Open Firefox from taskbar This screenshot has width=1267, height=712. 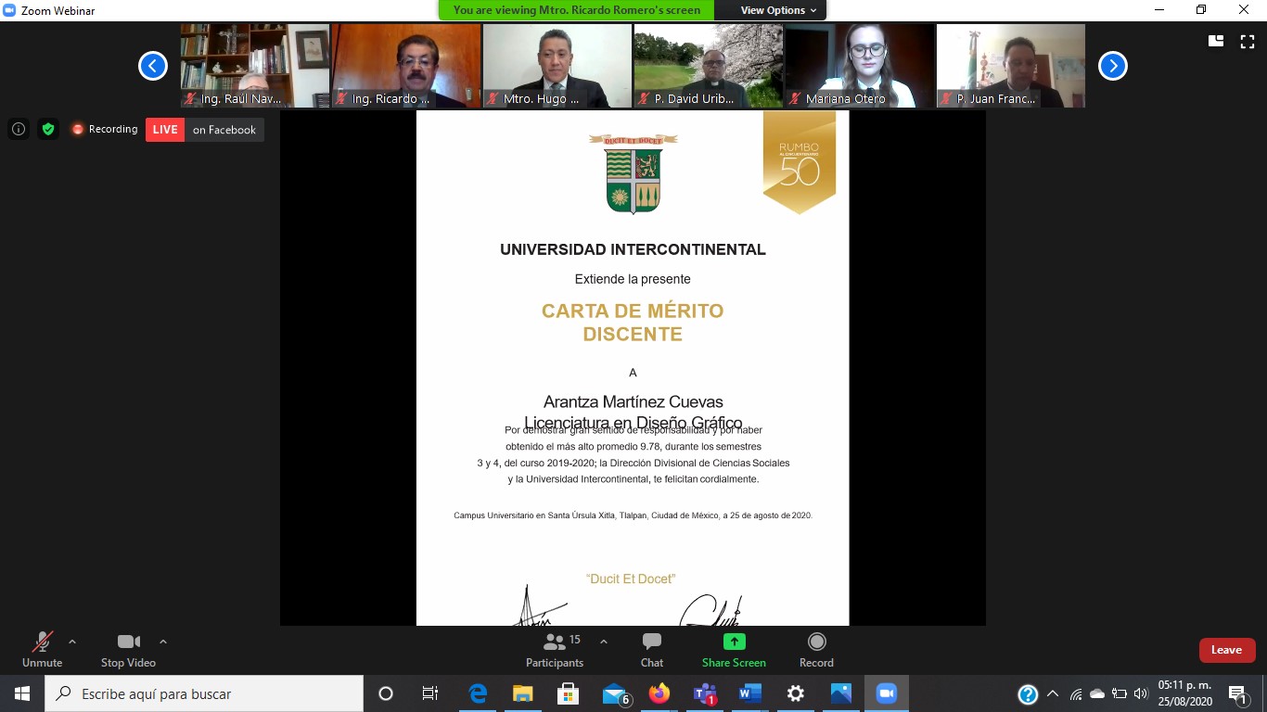[x=659, y=693]
